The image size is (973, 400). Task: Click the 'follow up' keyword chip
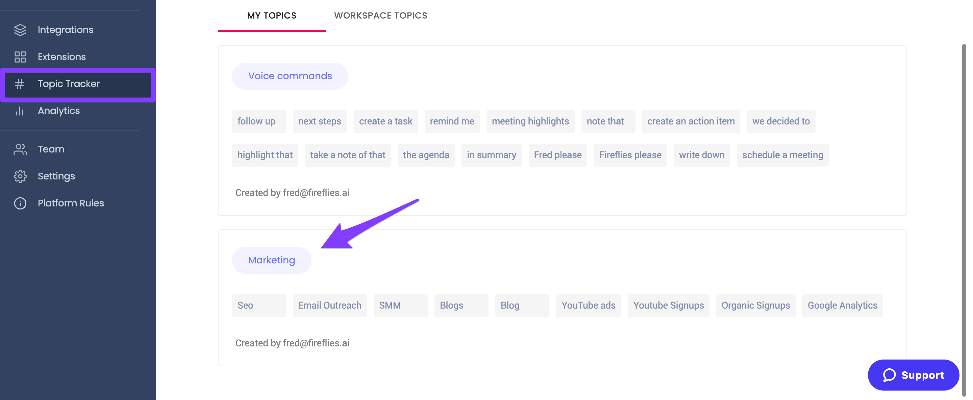pyautogui.click(x=259, y=121)
